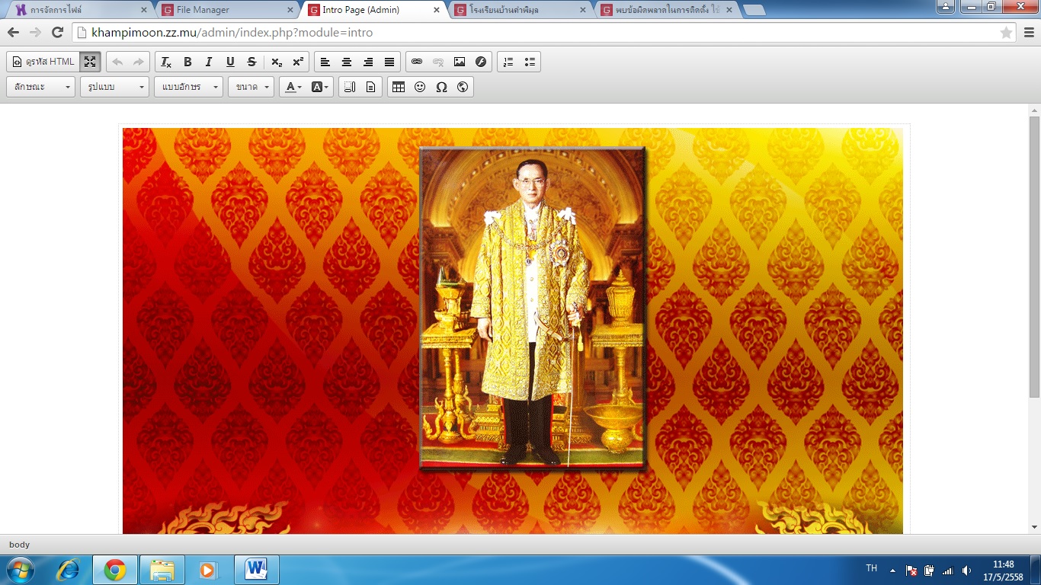This screenshot has height=585, width=1041.
Task: Insert a Flash object
Action: (481, 62)
